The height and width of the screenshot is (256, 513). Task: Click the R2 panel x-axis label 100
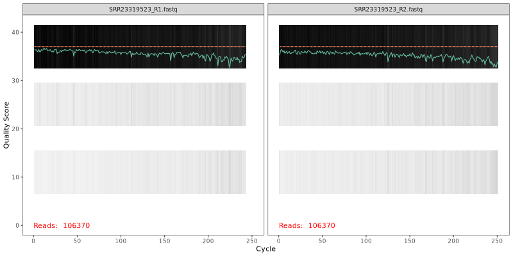pos(366,241)
